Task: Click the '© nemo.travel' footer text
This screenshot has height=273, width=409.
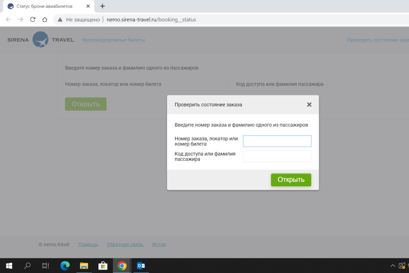Action: point(54,244)
